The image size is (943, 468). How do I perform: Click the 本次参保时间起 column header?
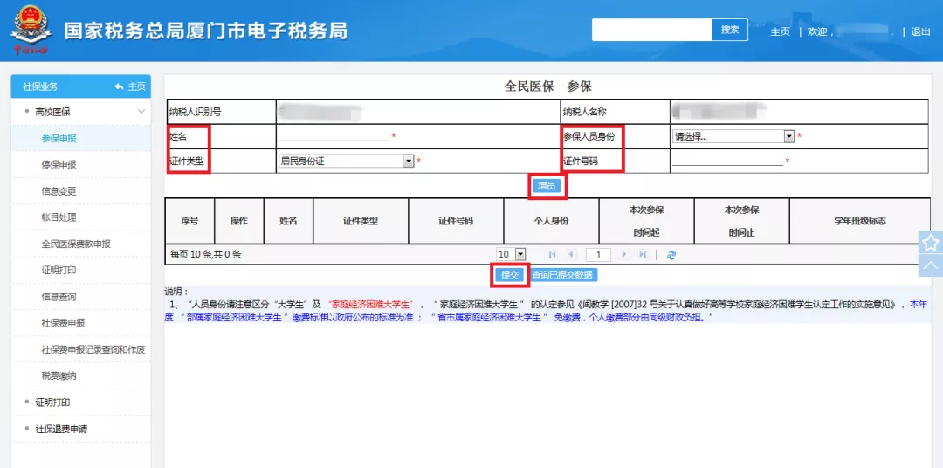tap(646, 221)
